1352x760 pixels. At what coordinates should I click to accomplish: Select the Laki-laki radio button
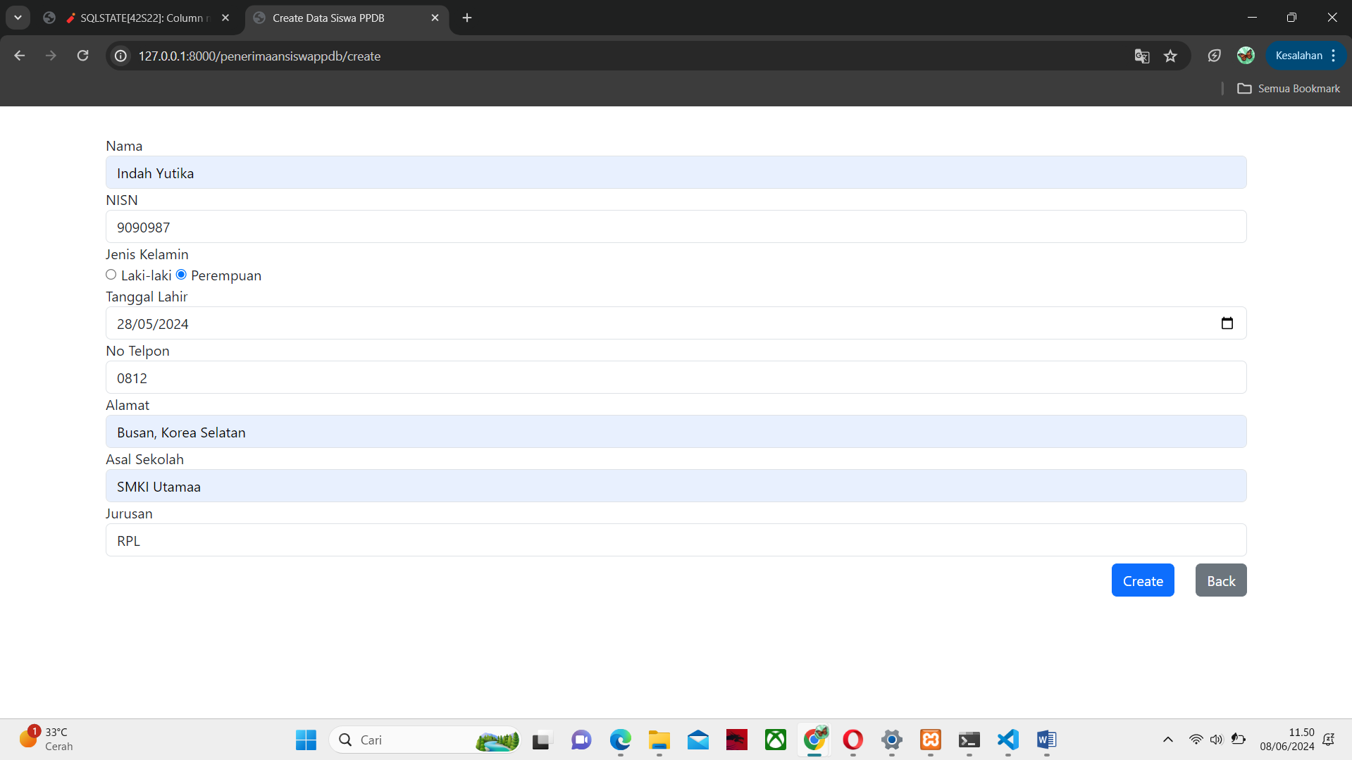[x=111, y=275]
